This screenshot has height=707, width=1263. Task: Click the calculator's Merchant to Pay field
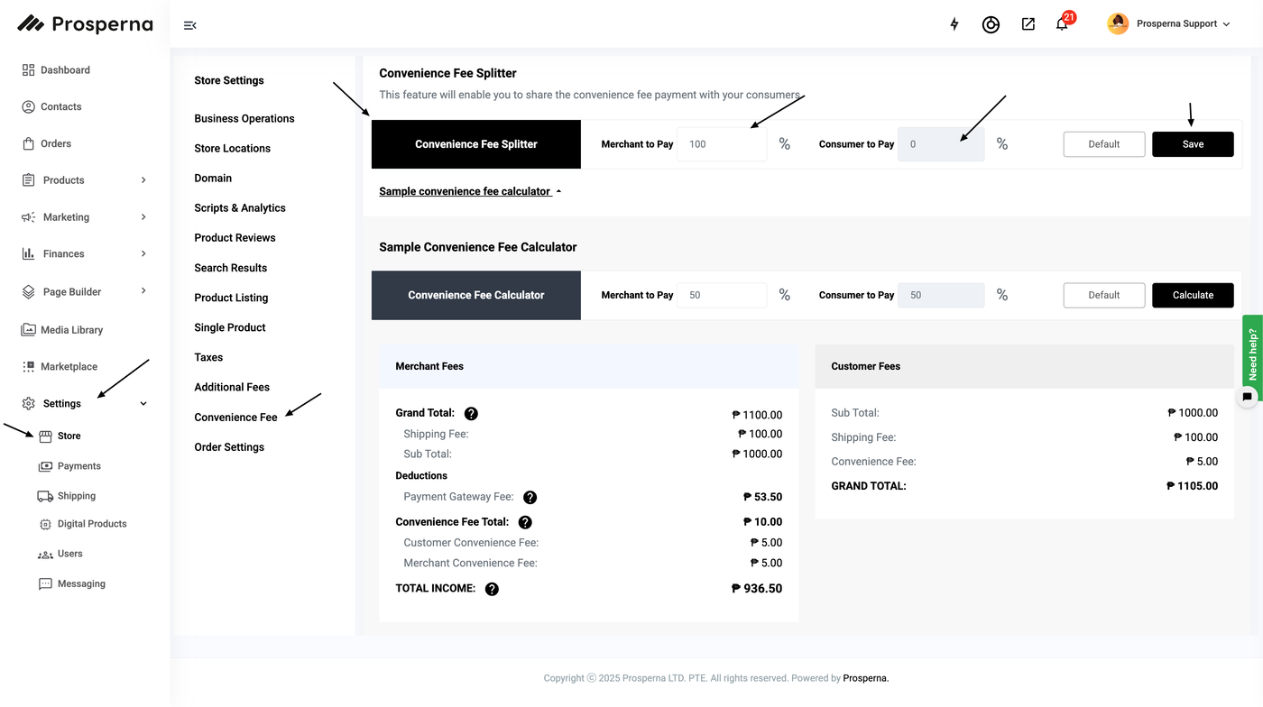(722, 295)
